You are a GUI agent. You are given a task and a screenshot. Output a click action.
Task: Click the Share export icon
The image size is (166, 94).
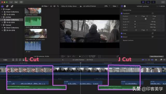[x=163, y=2]
